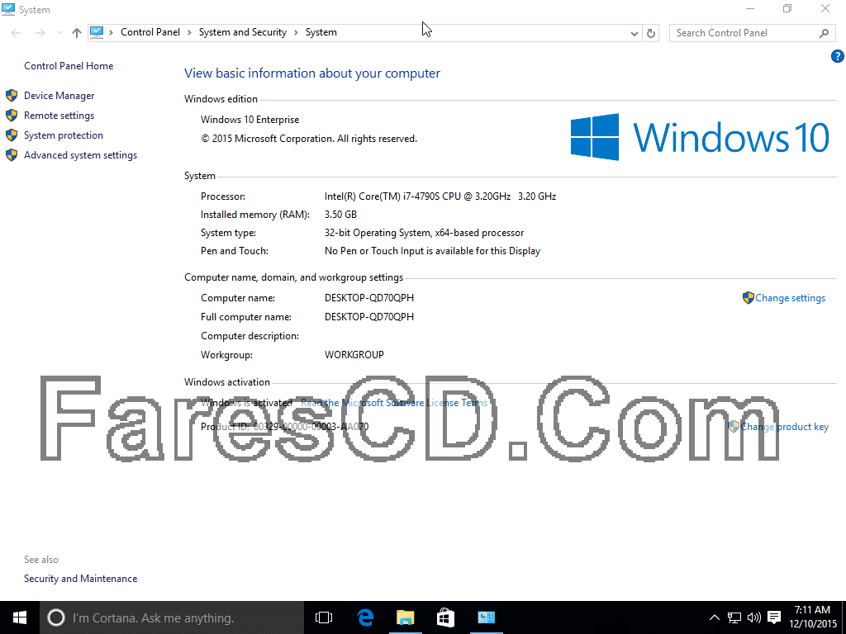Go to Control Panel Home
Image resolution: width=846 pixels, height=634 pixels.
[x=69, y=66]
